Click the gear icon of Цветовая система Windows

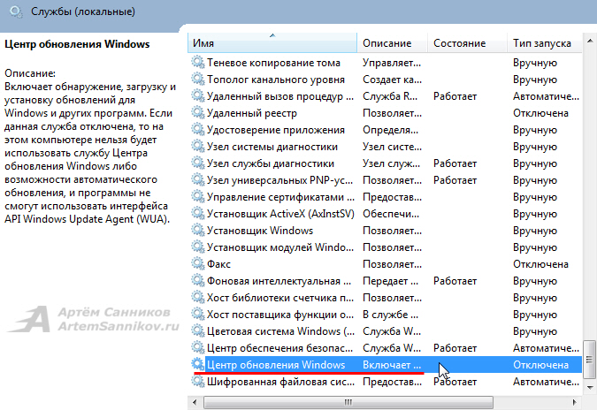pyautogui.click(x=197, y=330)
